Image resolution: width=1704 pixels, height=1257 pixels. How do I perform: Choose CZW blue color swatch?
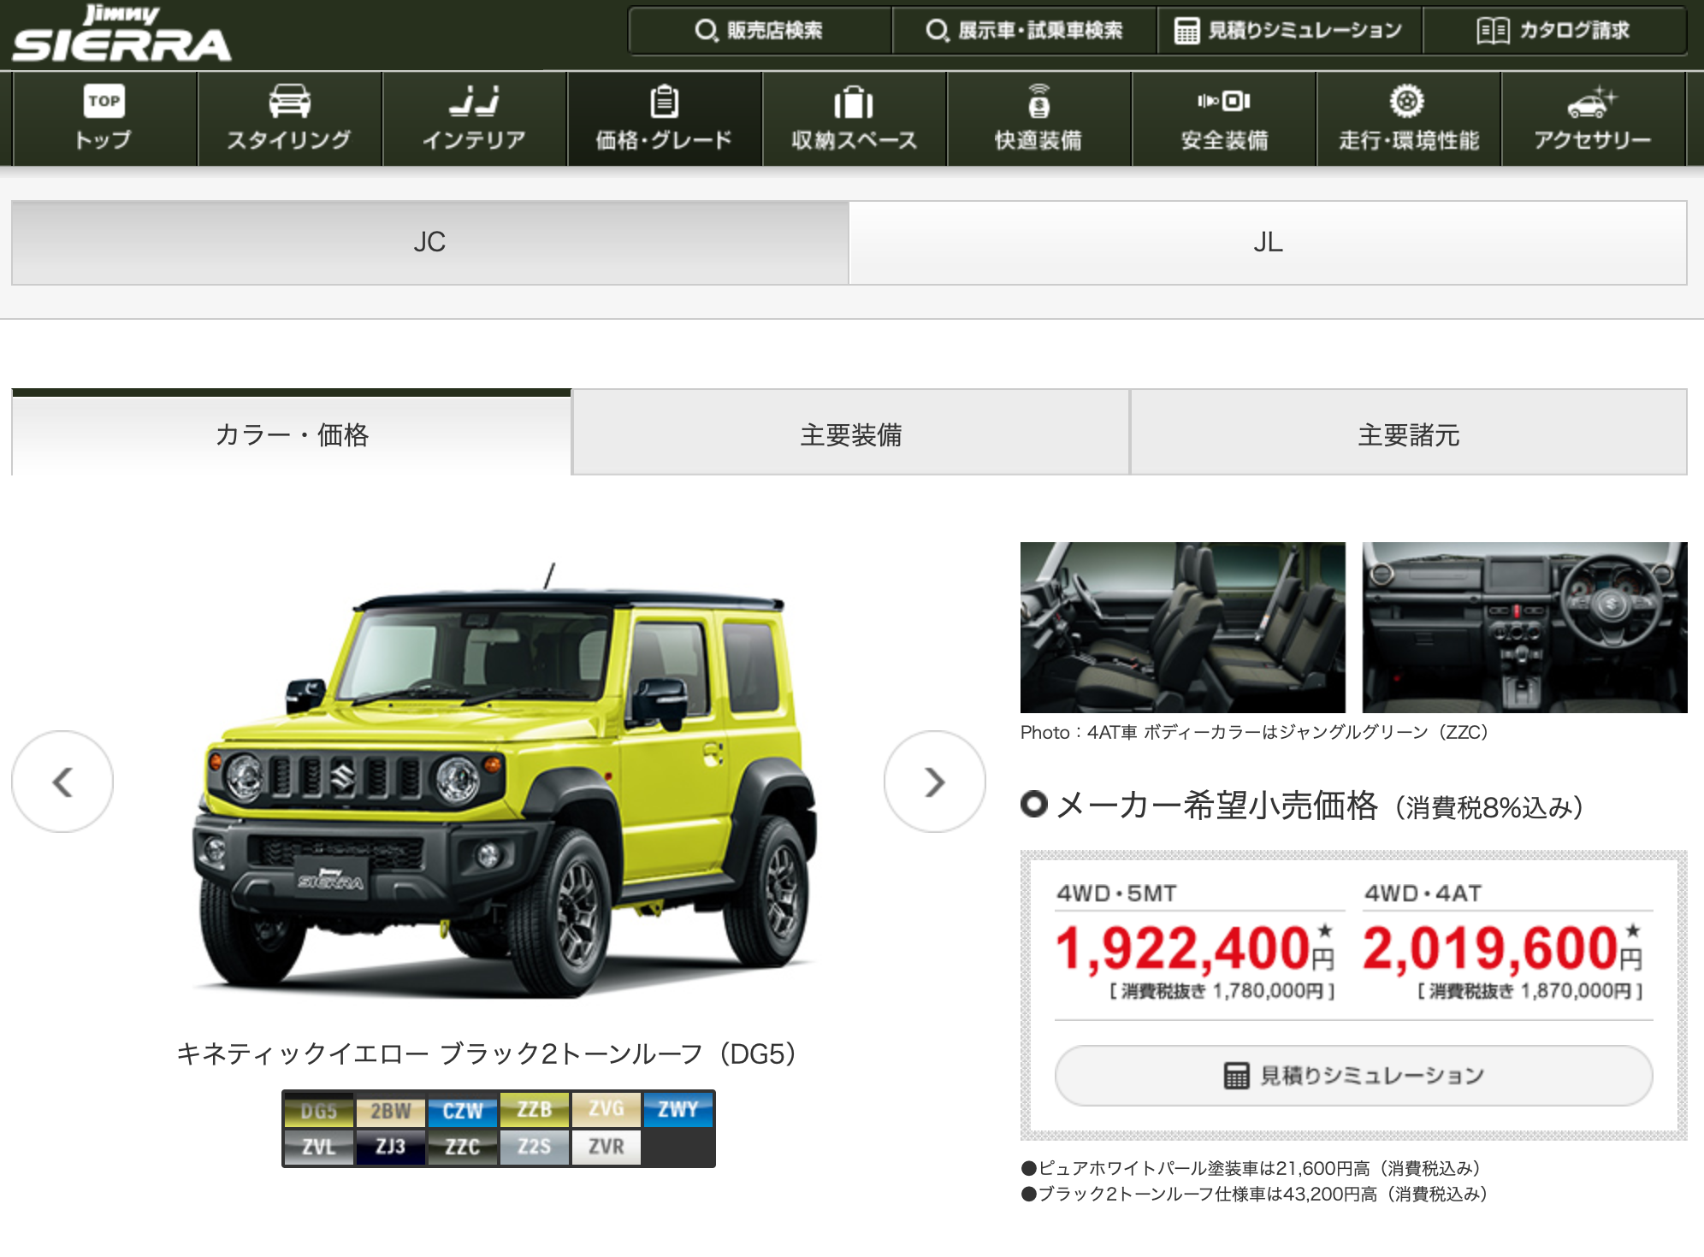point(463,1110)
